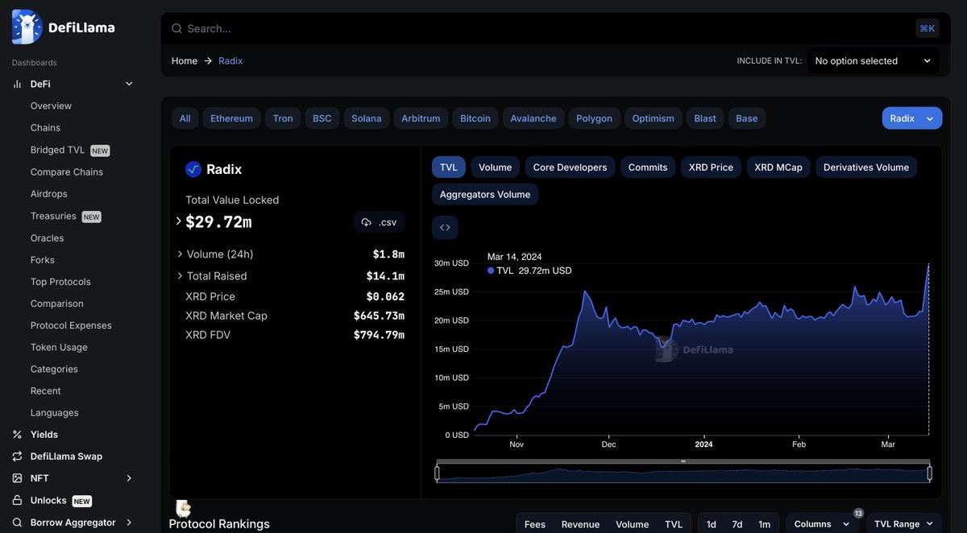The image size is (967, 533).
Task: Click the Fees rankings filter button
Action: pos(535,524)
